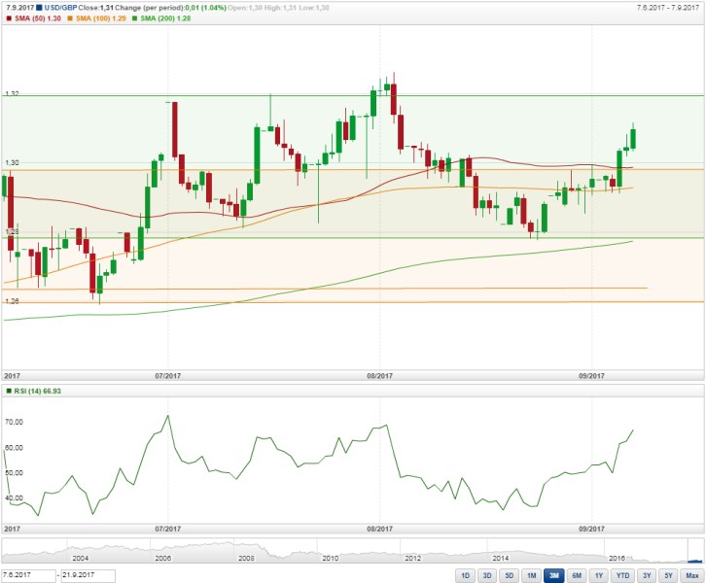Screen dimensions: 706x583
Task: Select the 1D time range button
Action: pyautogui.click(x=465, y=575)
